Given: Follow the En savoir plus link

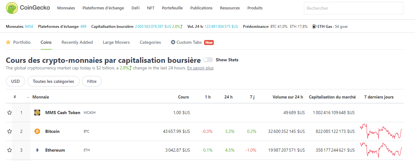Looking at the screenshot, I should click(x=200, y=68).
